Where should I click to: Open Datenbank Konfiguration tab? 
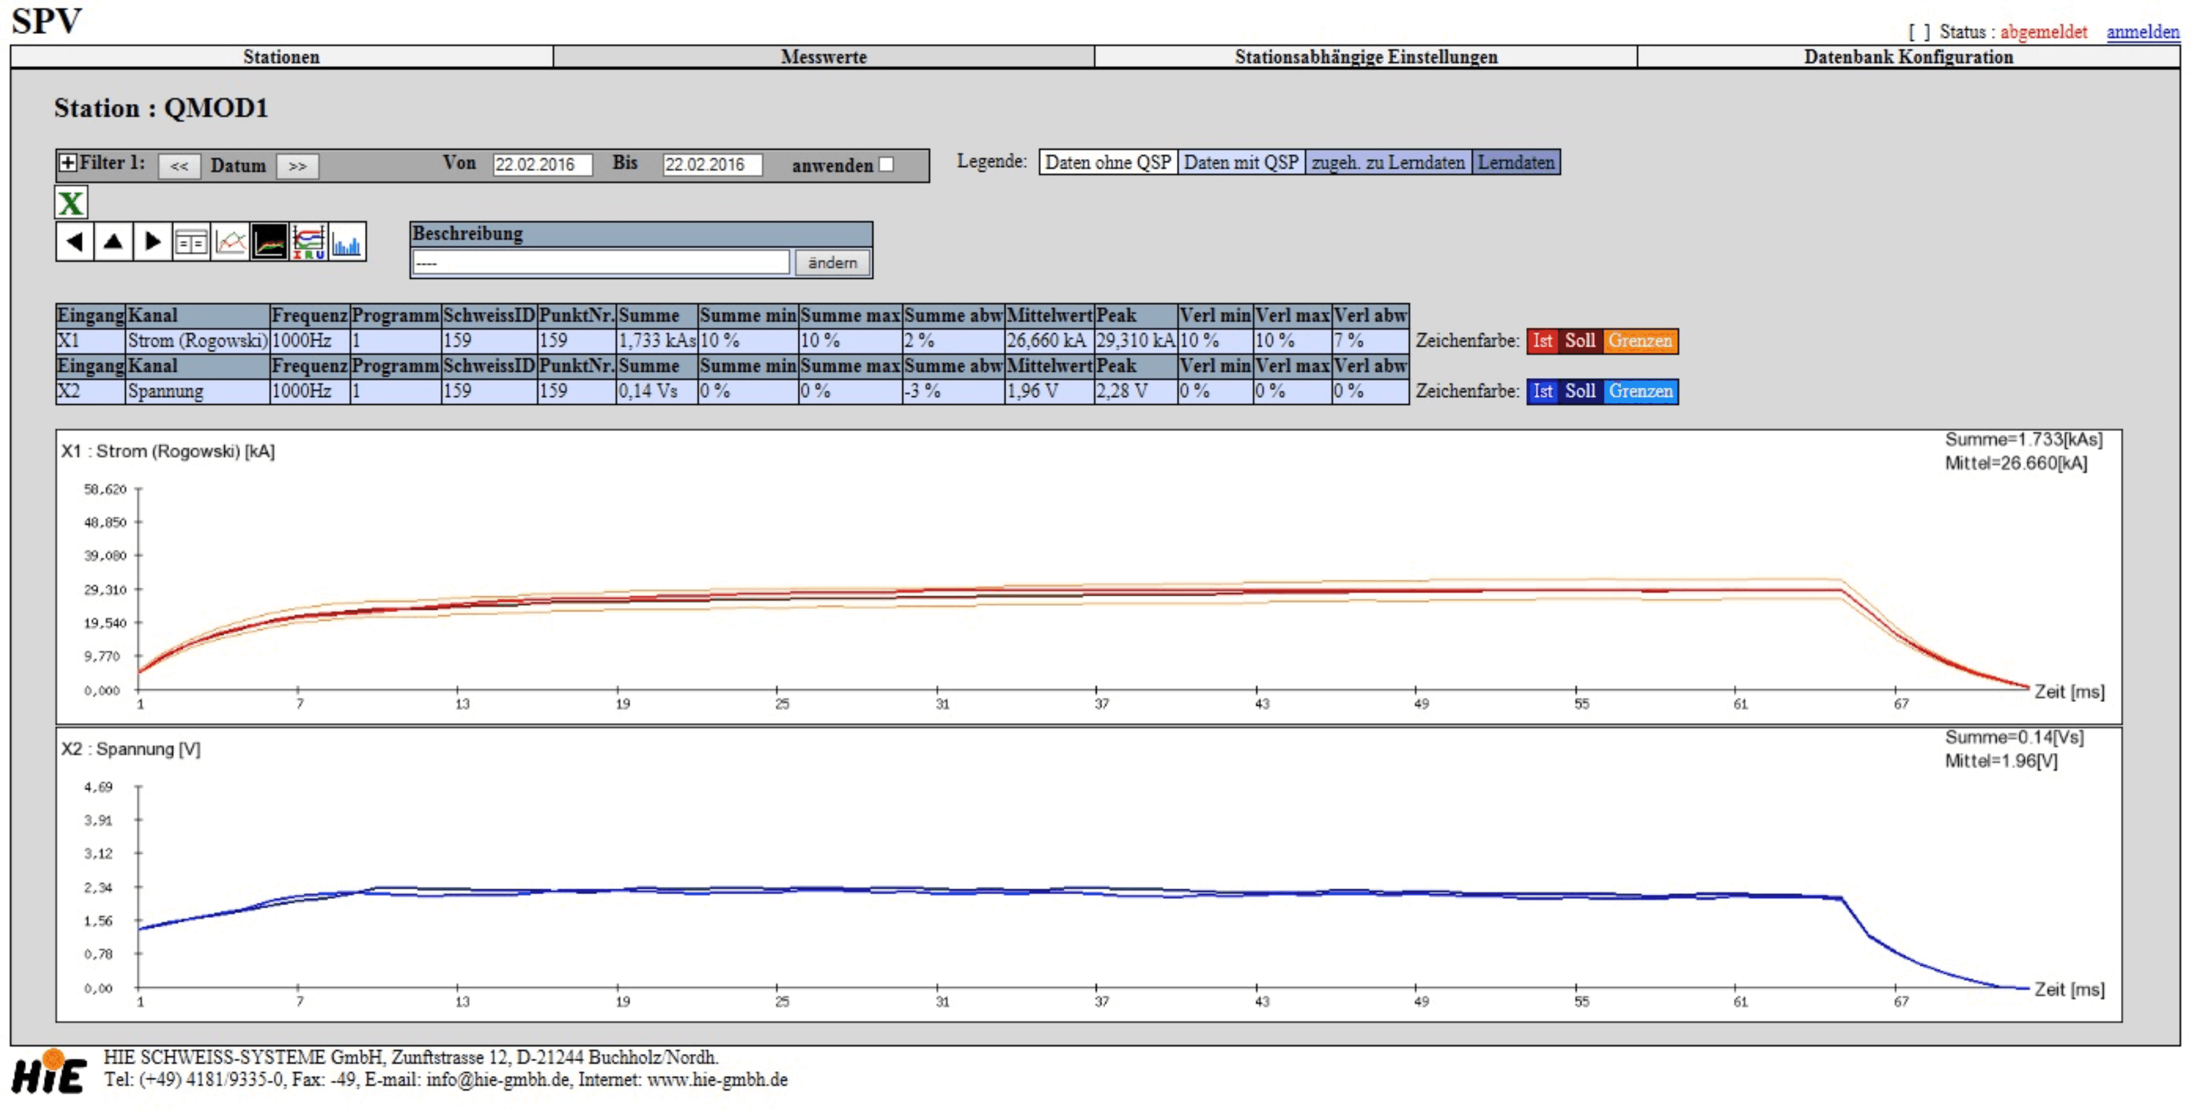coord(1909,57)
